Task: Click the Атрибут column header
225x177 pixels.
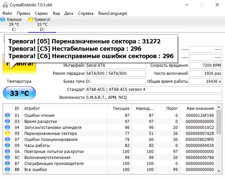Action: tap(65, 109)
